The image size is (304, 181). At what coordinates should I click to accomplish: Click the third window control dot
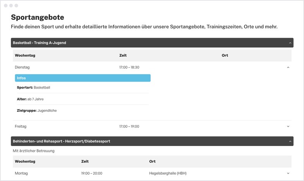[x=16, y=5]
